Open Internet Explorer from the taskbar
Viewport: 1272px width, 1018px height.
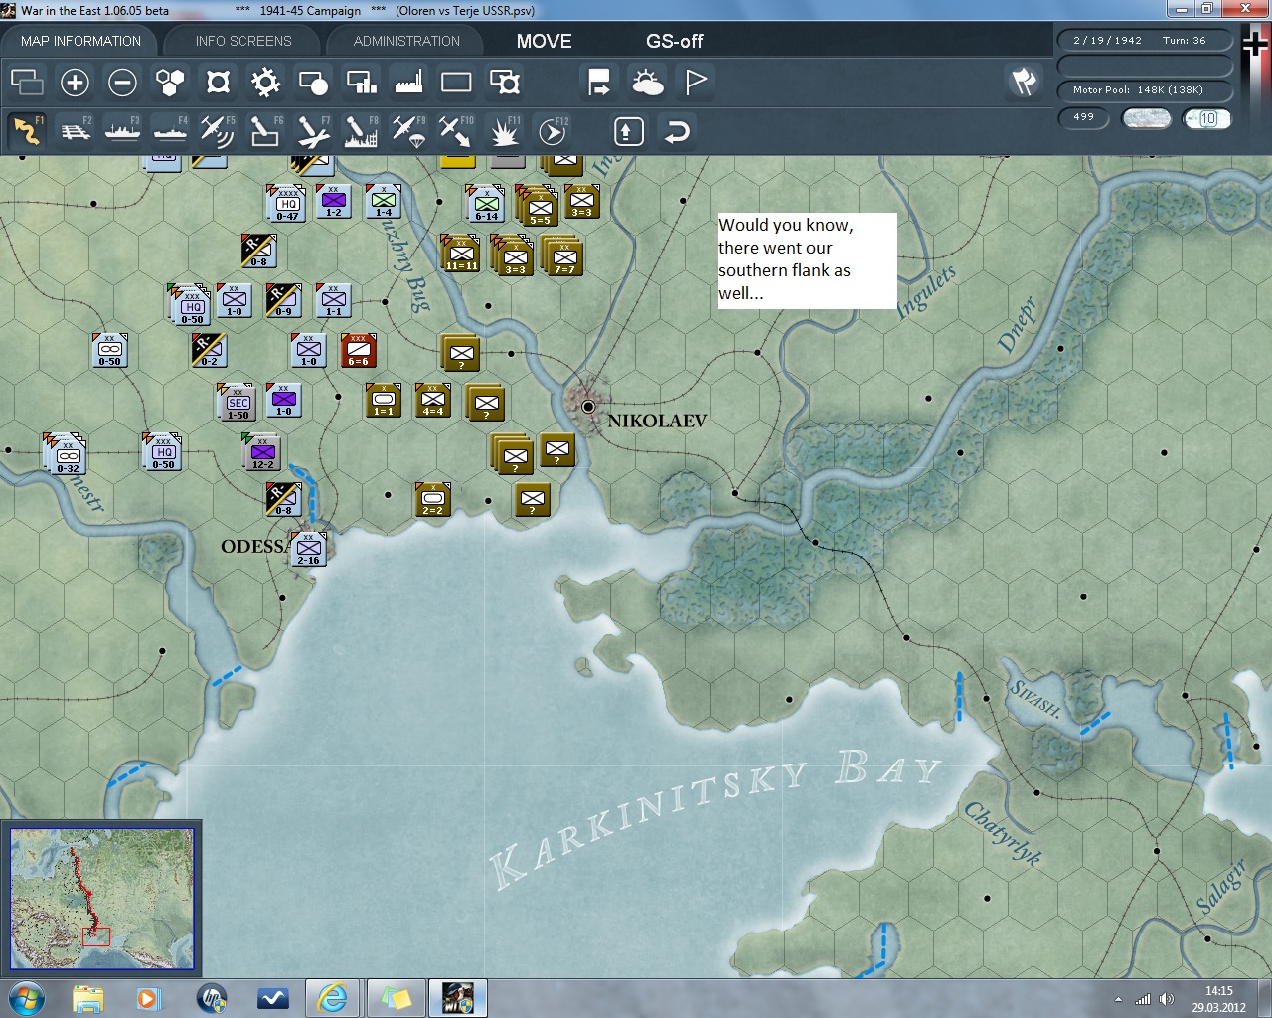(333, 998)
